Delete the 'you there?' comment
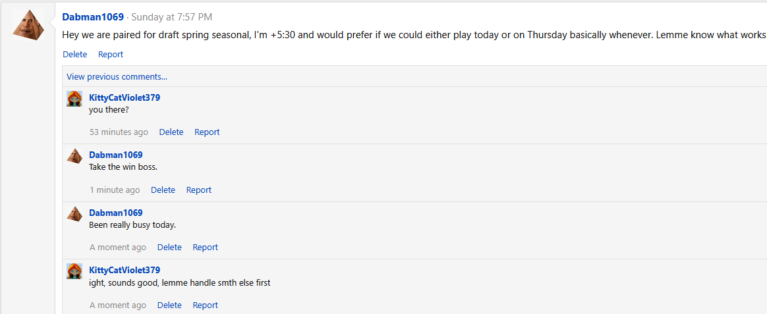This screenshot has width=767, height=314. click(171, 132)
